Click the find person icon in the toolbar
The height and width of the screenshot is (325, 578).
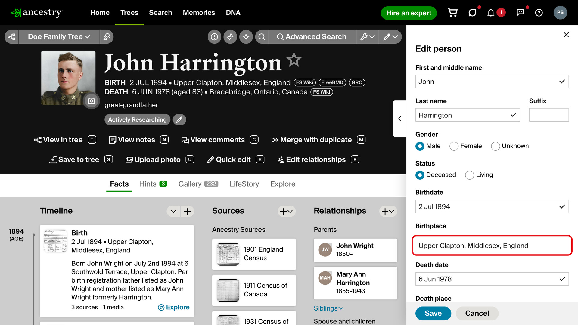107,37
